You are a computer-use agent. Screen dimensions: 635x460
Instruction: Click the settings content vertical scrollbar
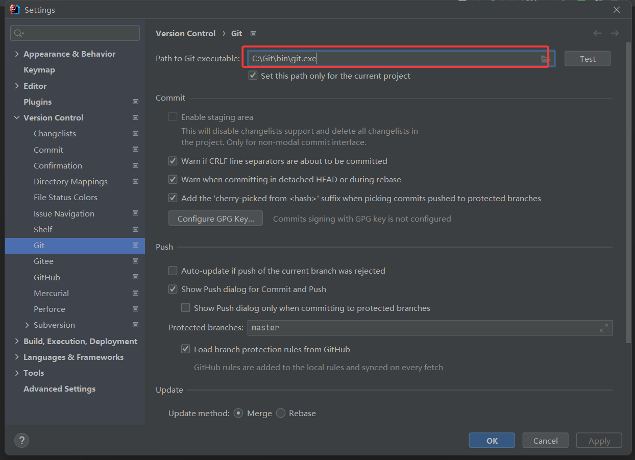tap(628, 194)
